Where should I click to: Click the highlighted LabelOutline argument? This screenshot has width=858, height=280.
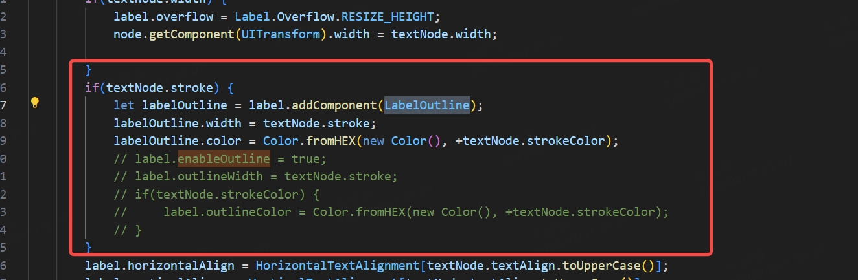pyautogui.click(x=426, y=105)
